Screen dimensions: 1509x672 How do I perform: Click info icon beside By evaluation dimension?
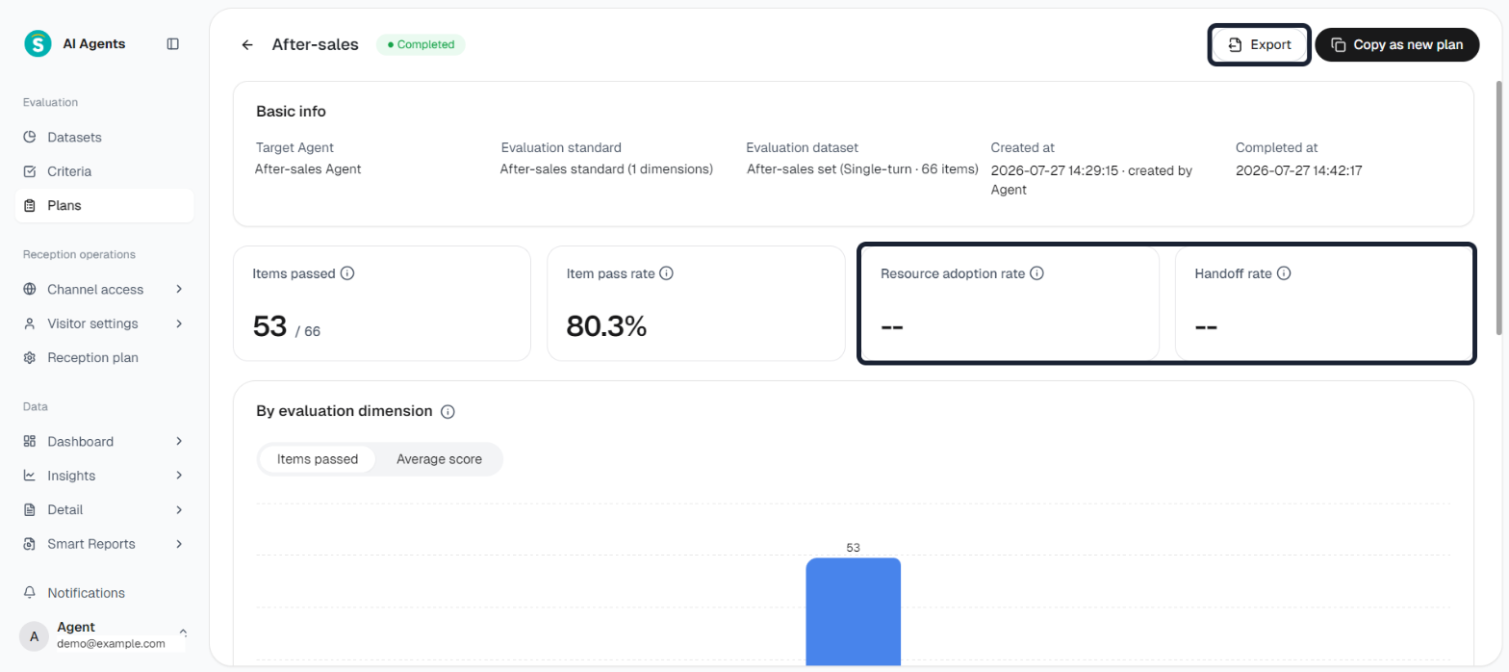coord(448,411)
